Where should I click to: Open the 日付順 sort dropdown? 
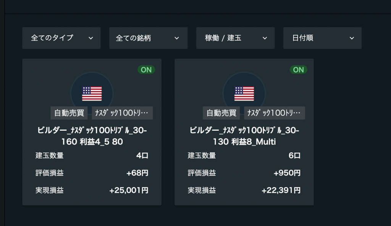(x=322, y=38)
